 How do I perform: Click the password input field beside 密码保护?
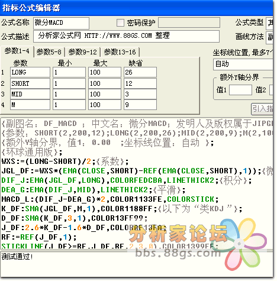point(189,22)
